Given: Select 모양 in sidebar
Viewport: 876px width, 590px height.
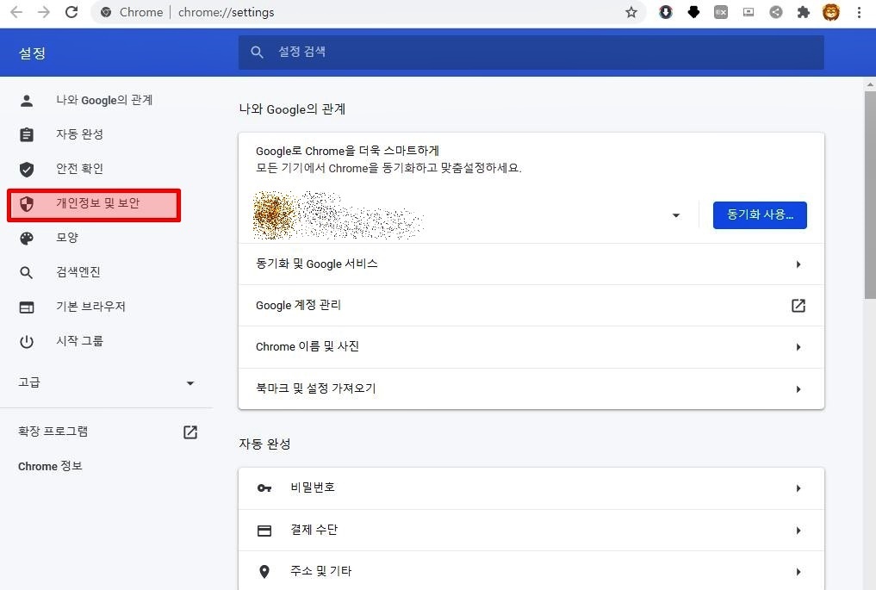Looking at the screenshot, I should point(67,238).
